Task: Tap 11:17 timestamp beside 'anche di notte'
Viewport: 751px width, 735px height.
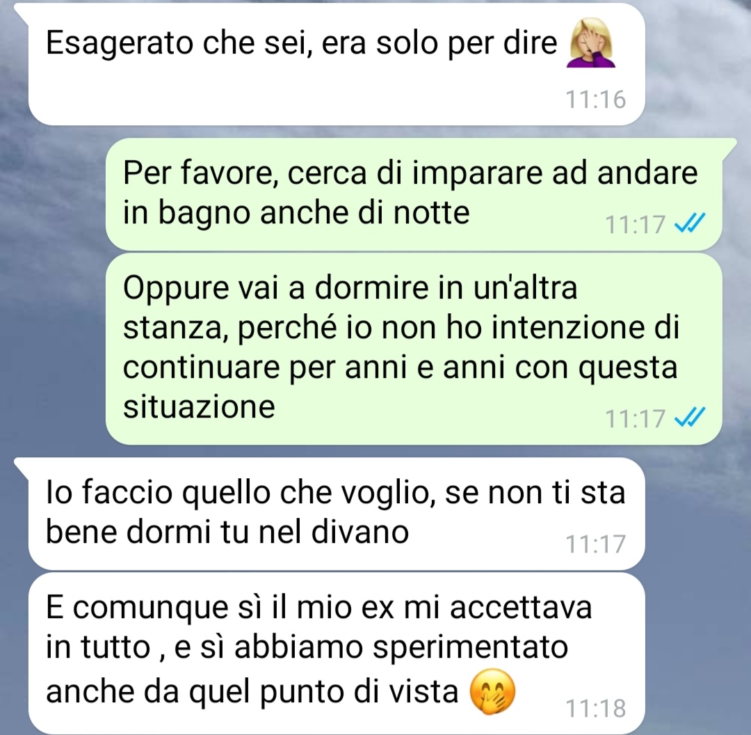Action: [635, 224]
